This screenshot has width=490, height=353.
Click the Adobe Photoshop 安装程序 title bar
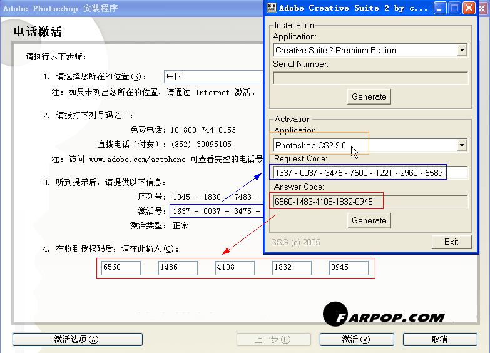[131, 8]
